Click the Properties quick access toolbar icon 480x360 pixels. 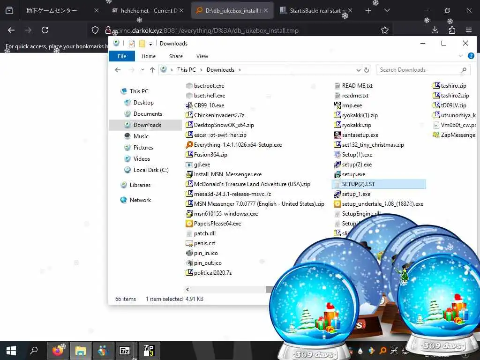coord(132,44)
